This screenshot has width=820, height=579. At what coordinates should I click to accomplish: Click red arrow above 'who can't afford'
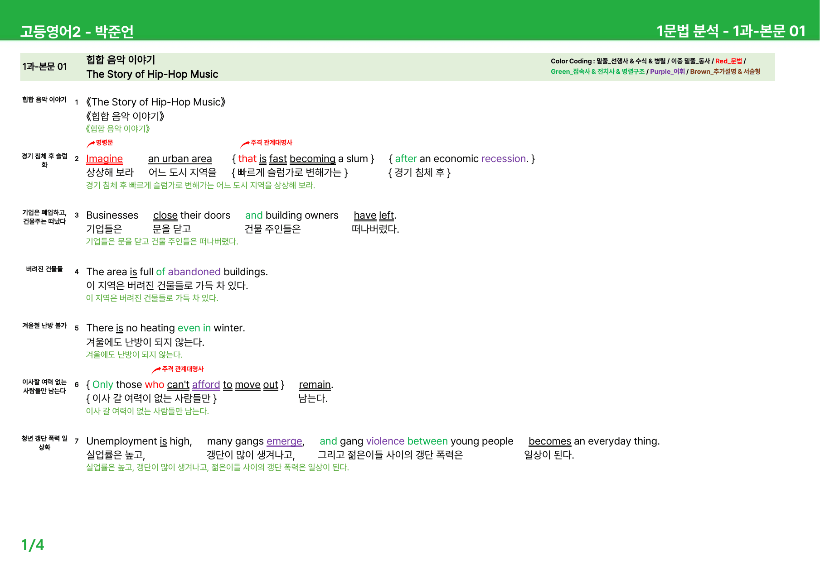156,370
